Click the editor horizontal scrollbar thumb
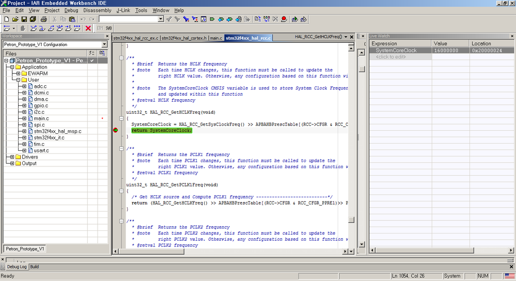516x281 pixels. [x=151, y=252]
